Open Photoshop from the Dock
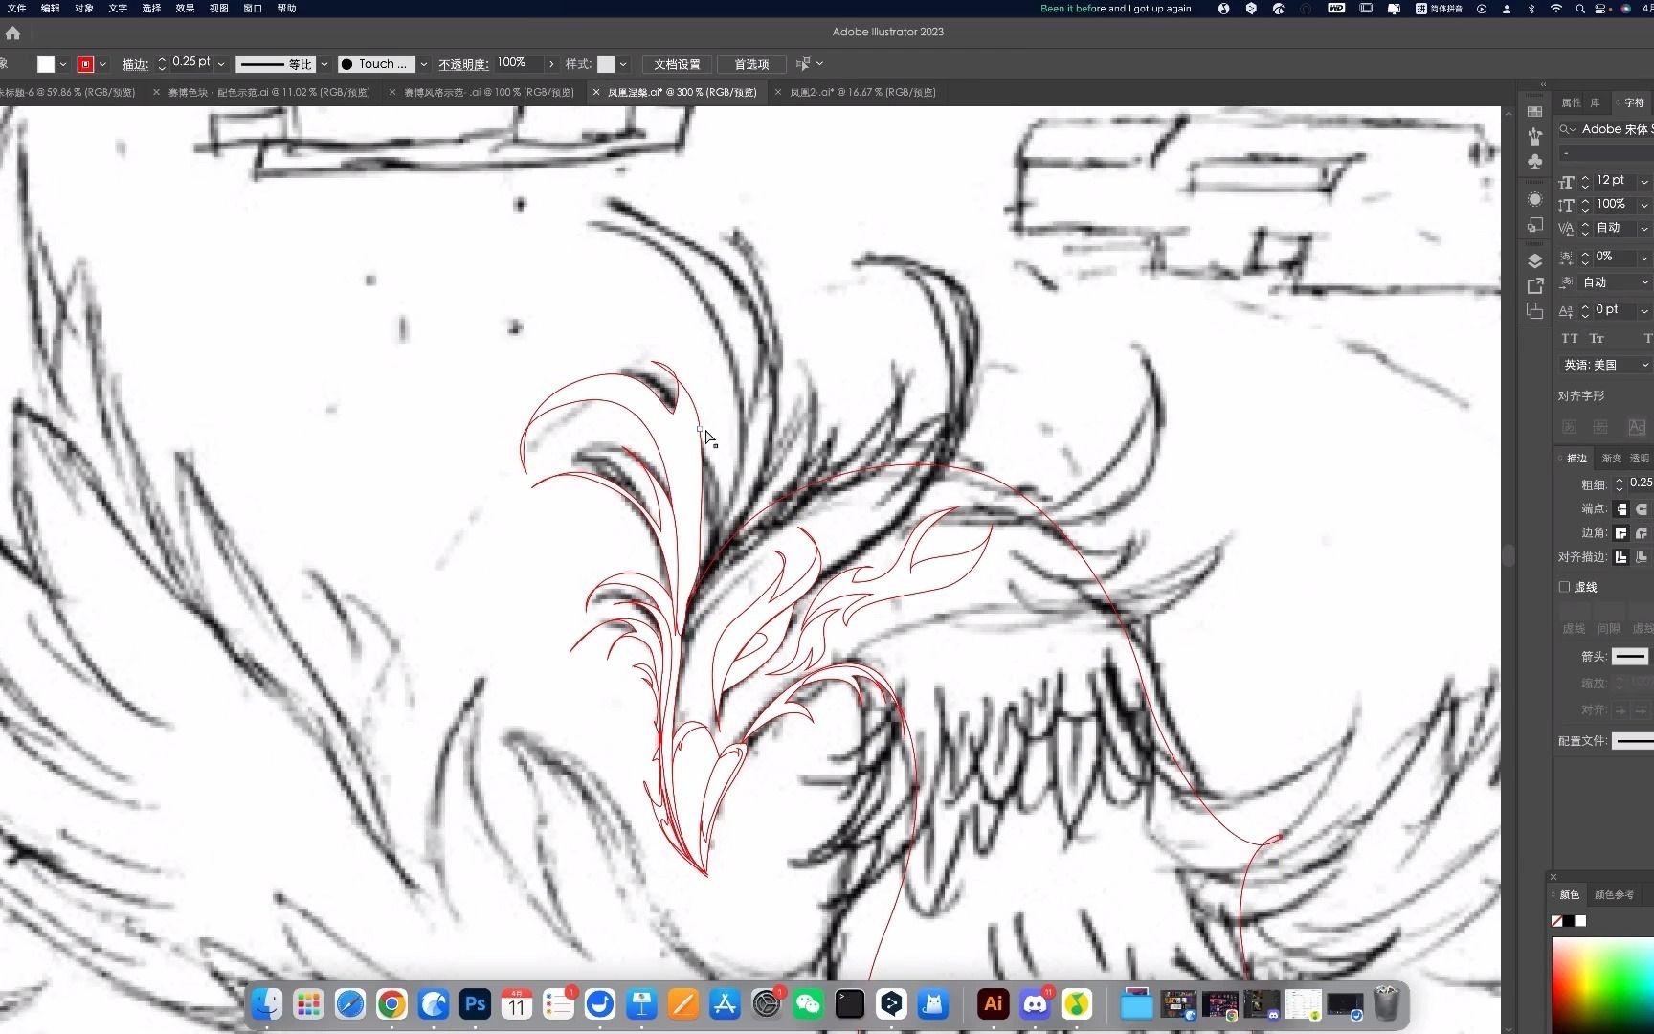The width and height of the screenshot is (1654, 1034). 475,1004
